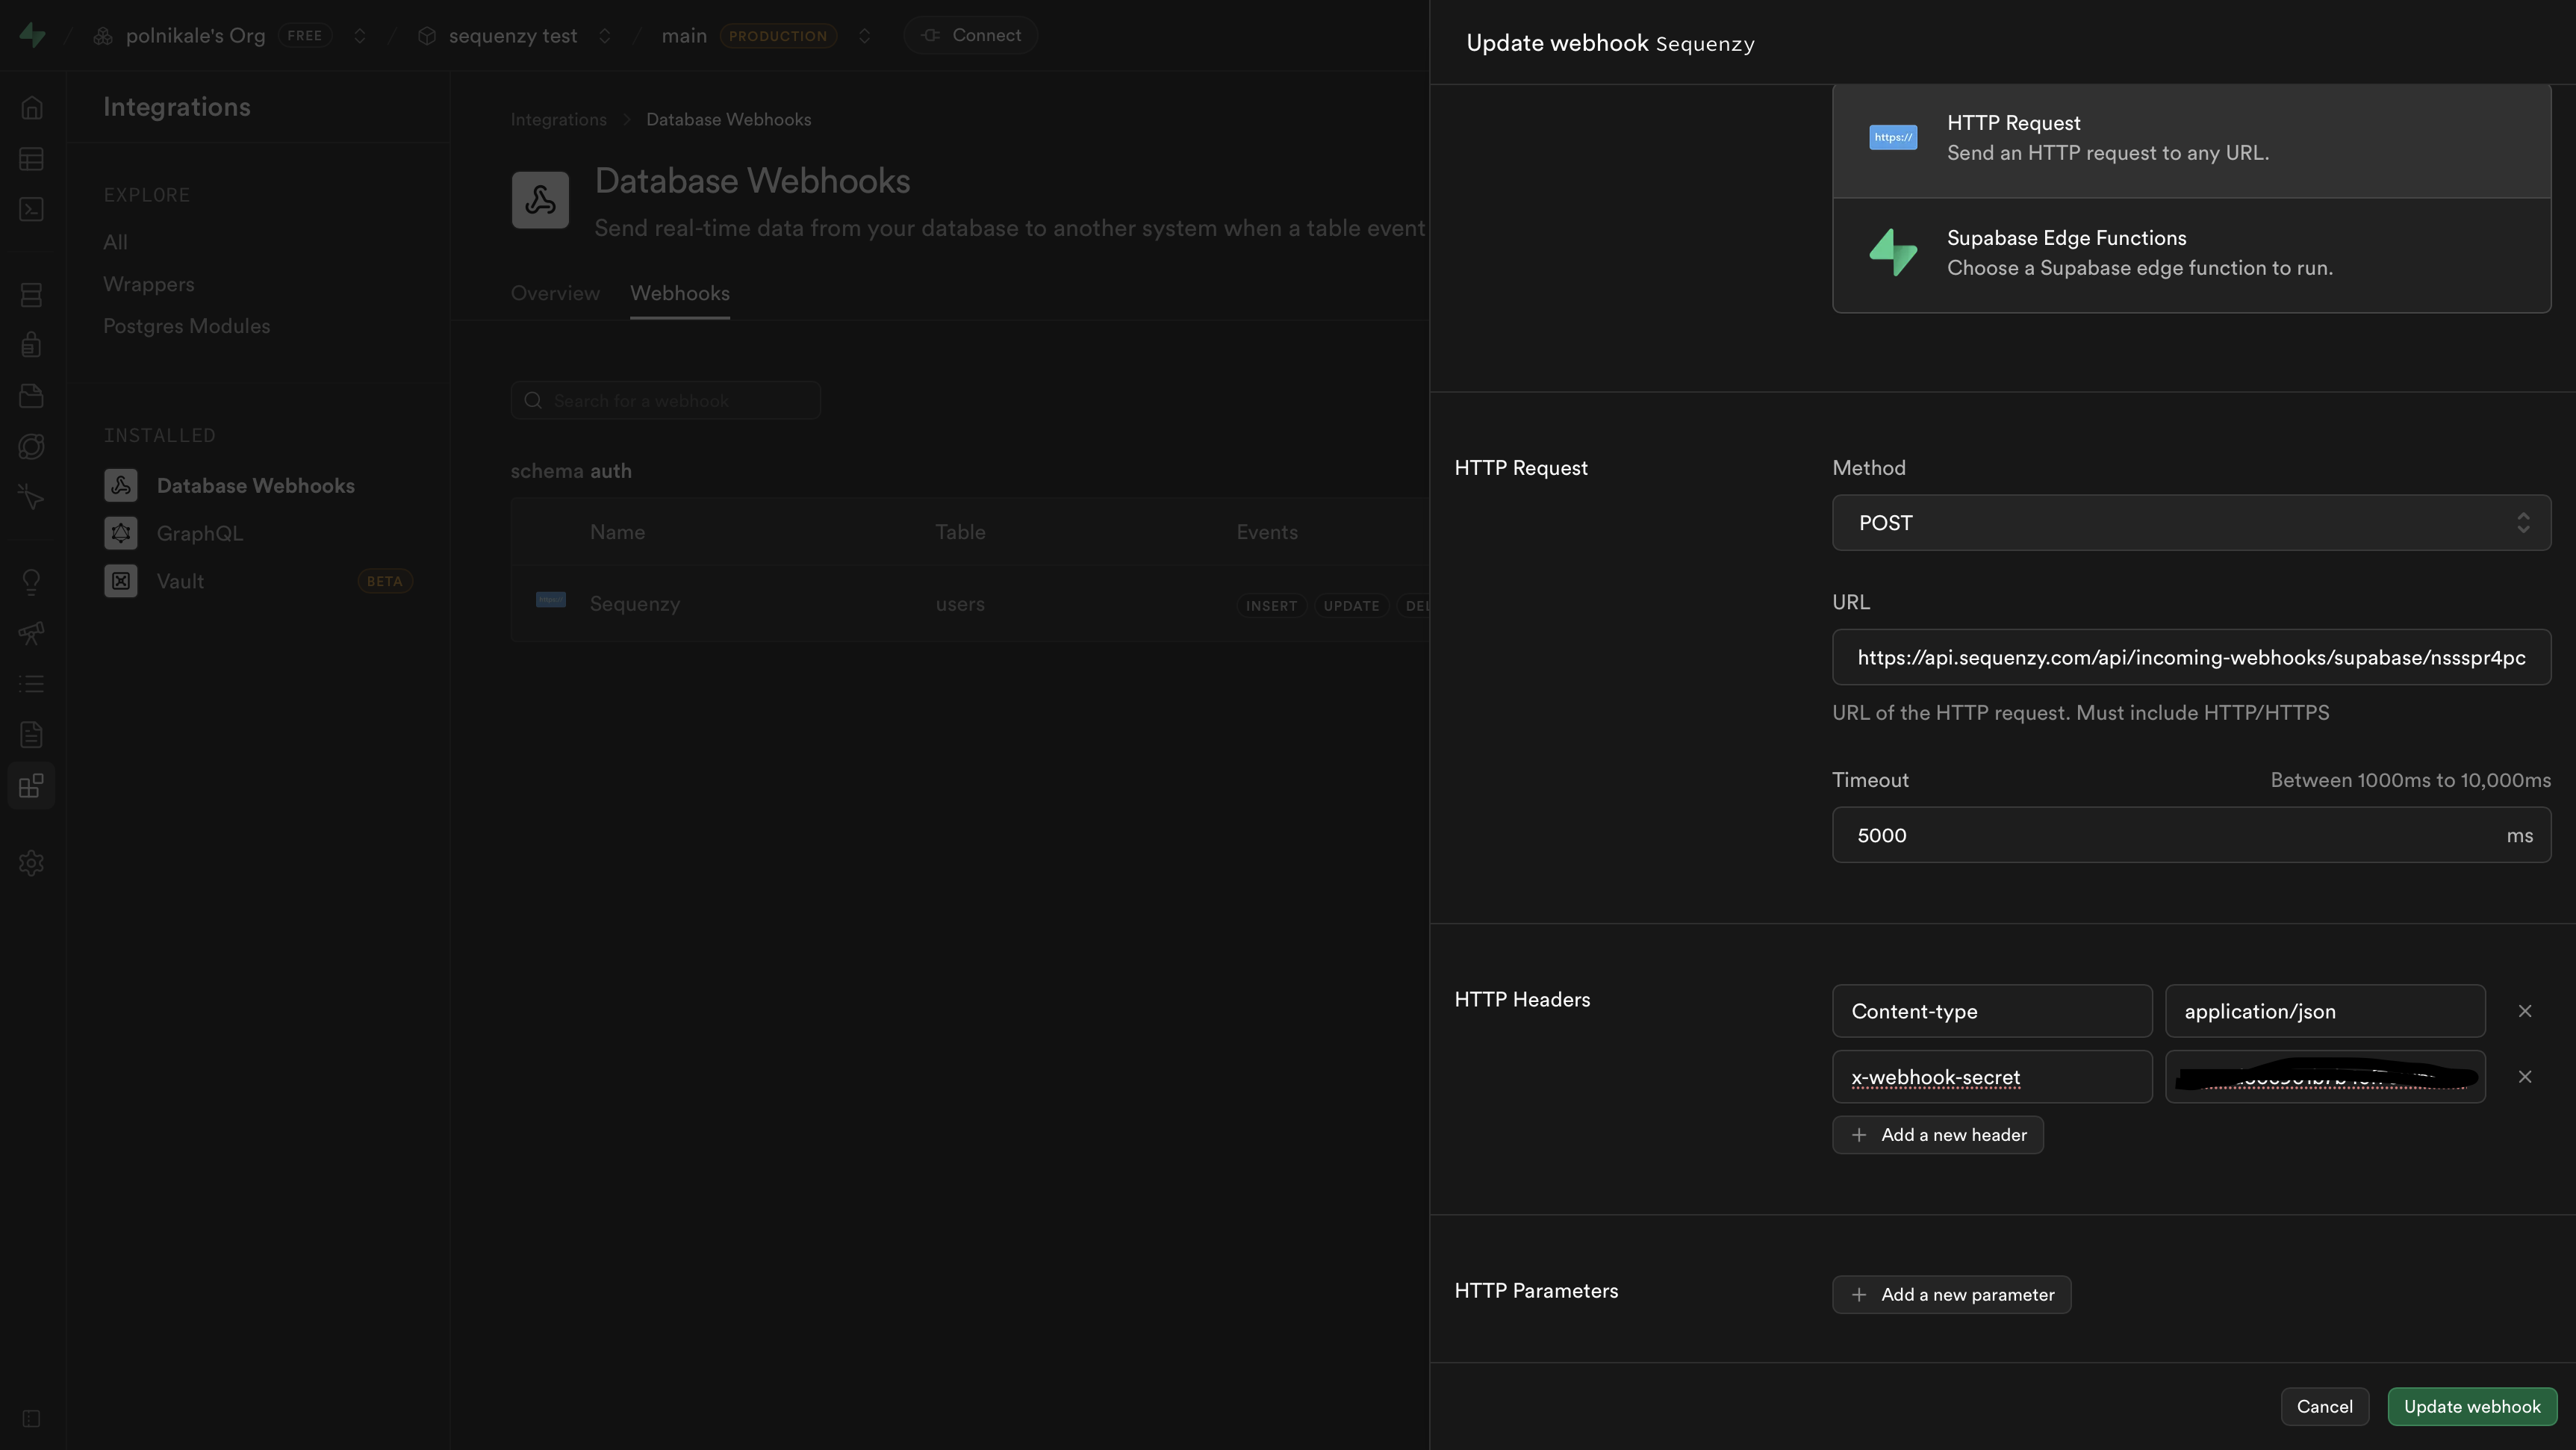Add a new header entry
The image size is (2576, 1450).
click(1937, 1134)
